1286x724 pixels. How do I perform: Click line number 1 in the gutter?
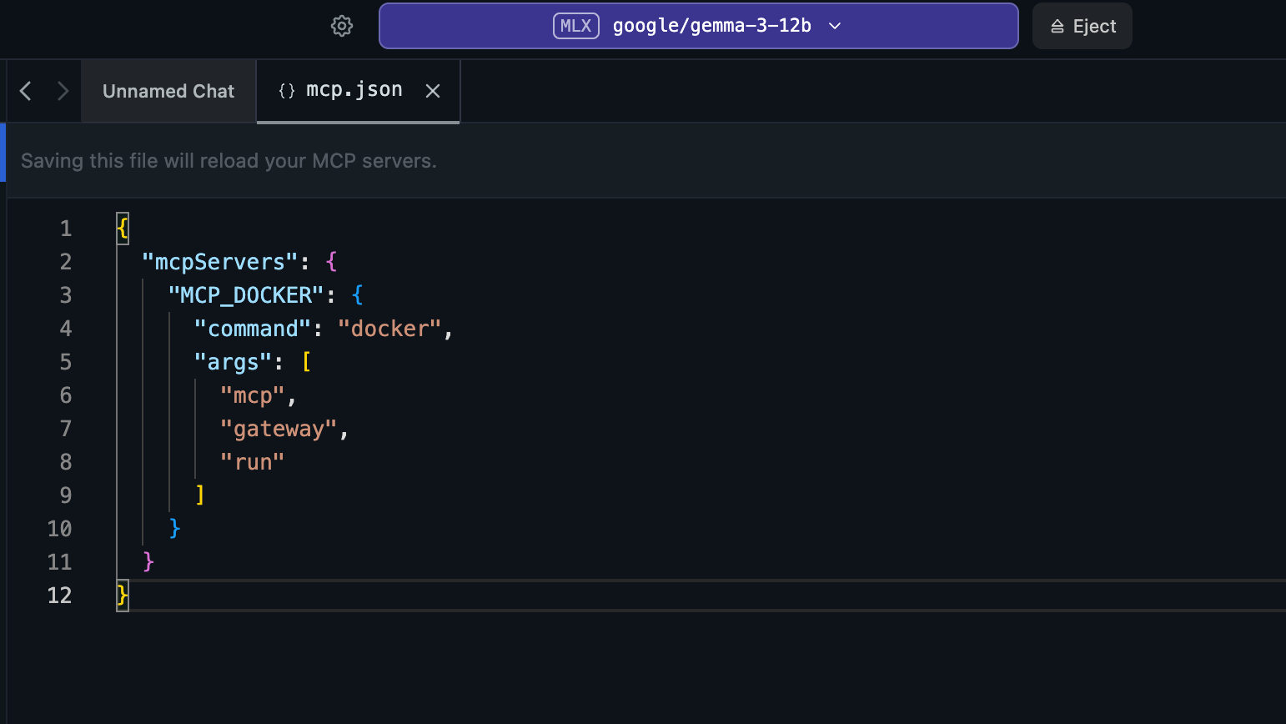[x=66, y=229]
